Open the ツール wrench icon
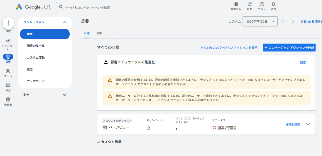Screen dimensions: 322x156 pos(8,71)
